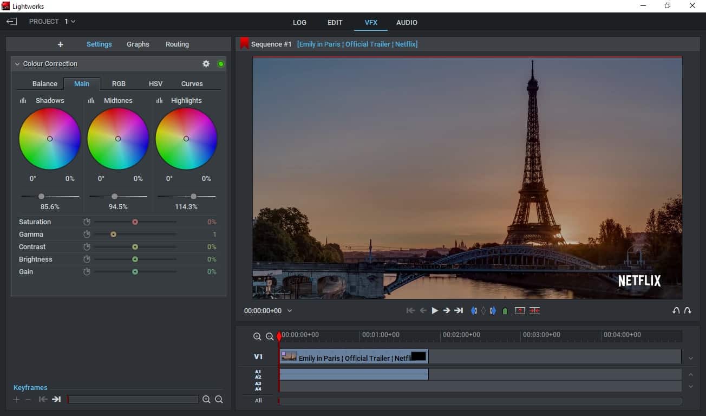The image size is (706, 416).
Task: Click the delete marked section icon
Action: [534, 310]
